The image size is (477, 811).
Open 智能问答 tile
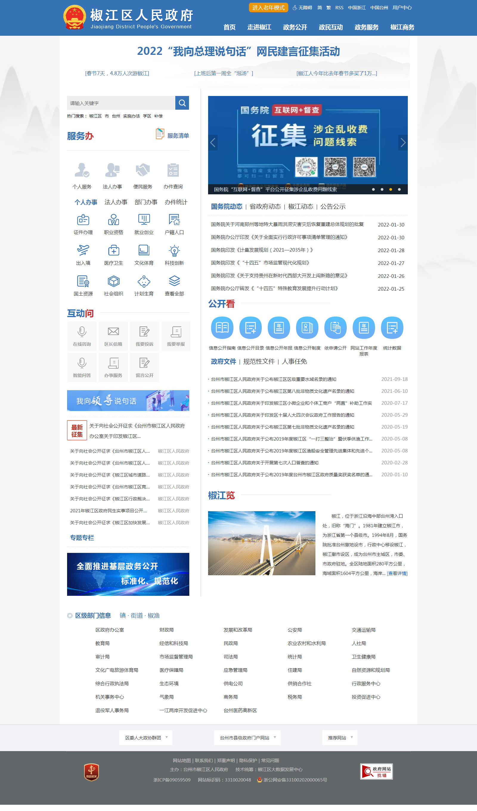[82, 367]
